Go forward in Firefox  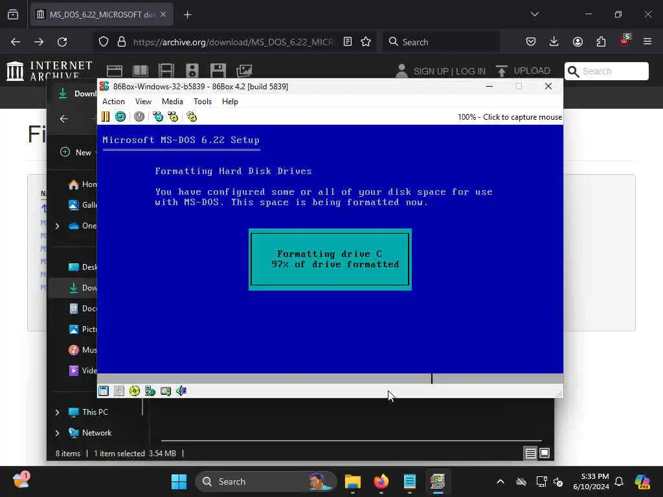39,42
